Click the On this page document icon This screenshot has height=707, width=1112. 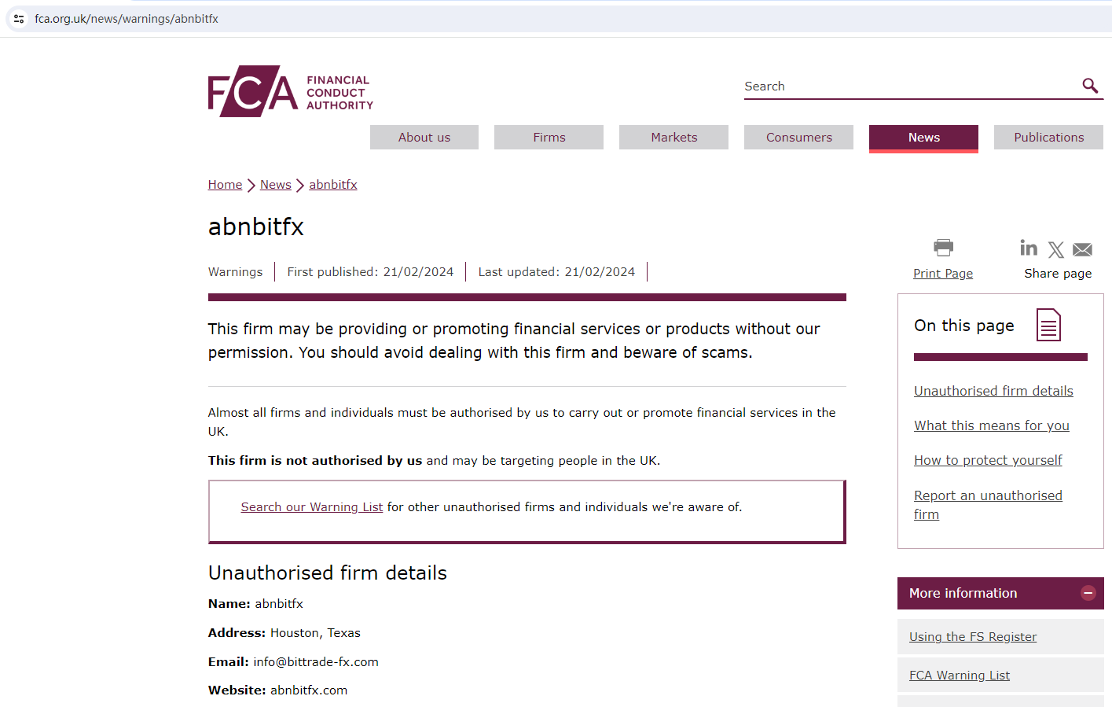1048,325
